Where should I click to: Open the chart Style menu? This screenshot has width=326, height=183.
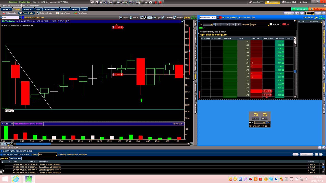tap(157, 18)
